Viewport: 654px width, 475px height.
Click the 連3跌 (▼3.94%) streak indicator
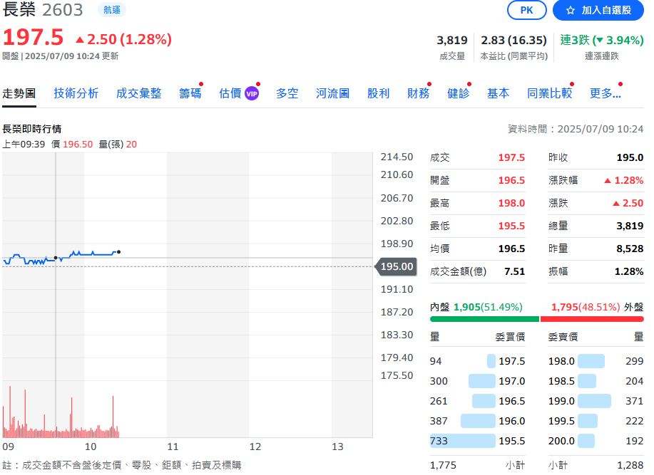coord(602,40)
